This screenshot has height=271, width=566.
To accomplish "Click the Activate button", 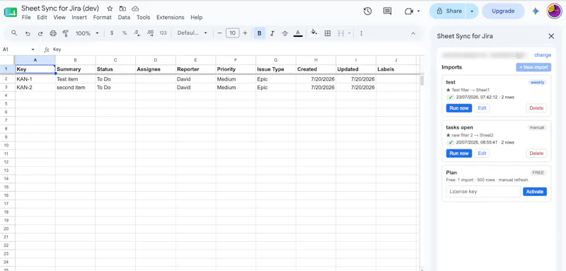I will 535,192.
